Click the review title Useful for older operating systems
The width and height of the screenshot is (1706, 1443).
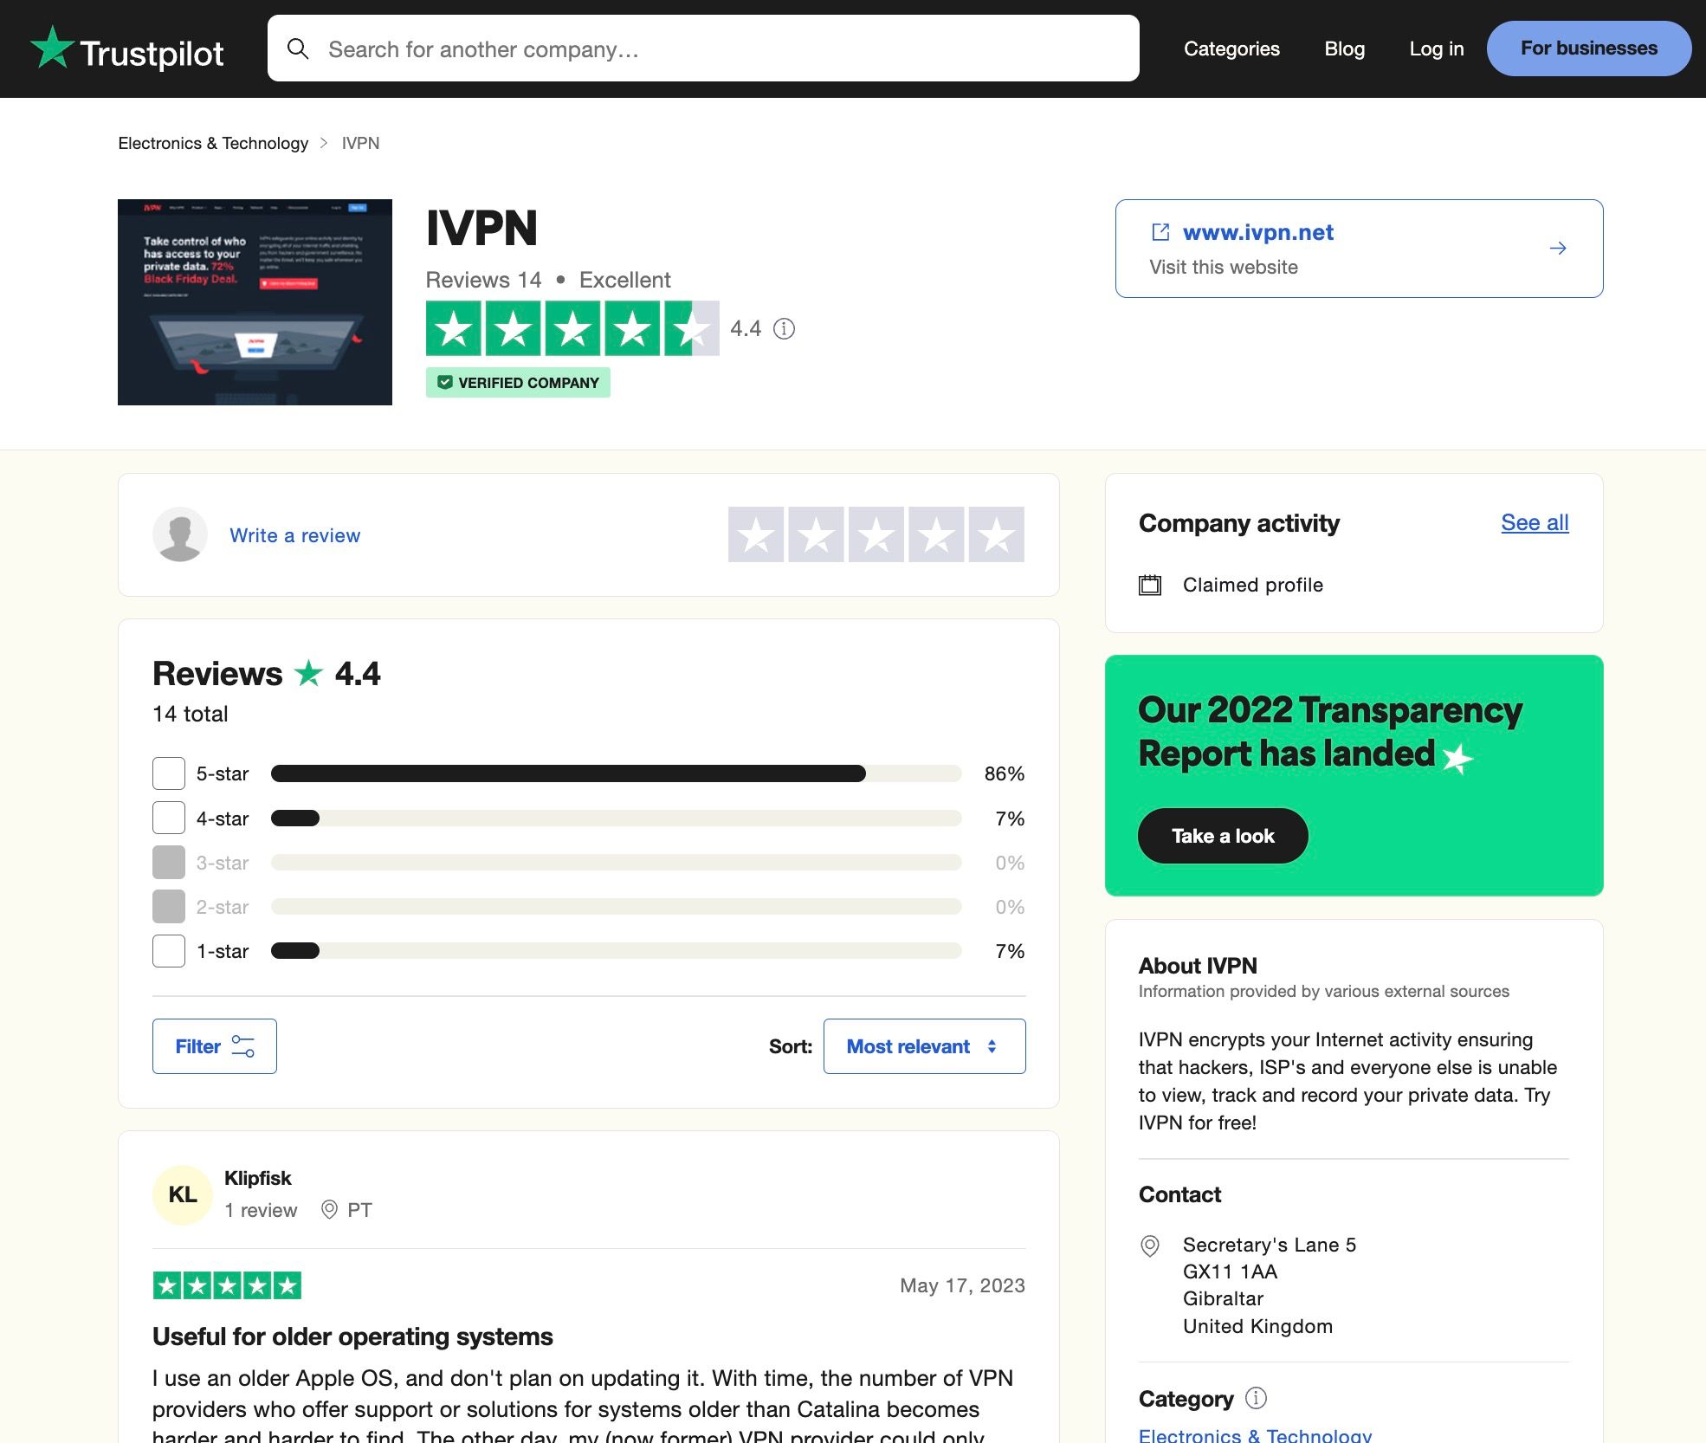[352, 1336]
